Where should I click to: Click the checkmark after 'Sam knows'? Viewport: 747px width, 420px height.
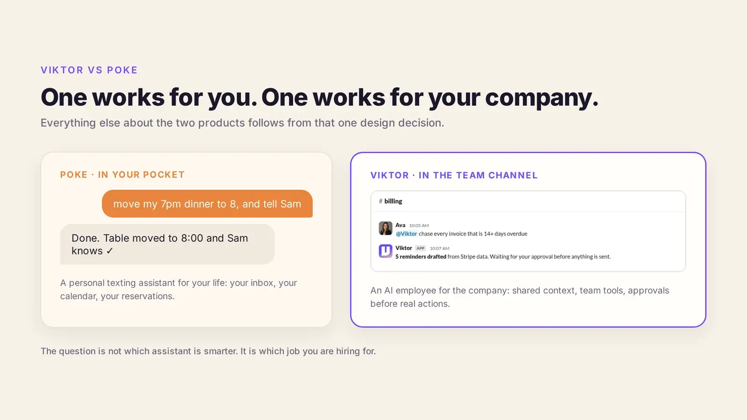tap(110, 251)
